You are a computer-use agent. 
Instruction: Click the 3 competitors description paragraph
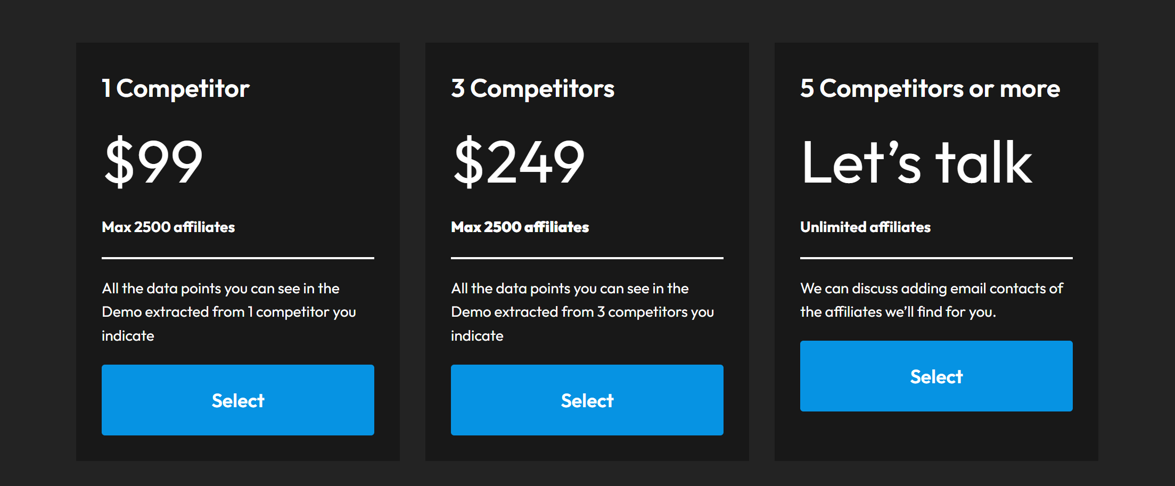tap(582, 312)
